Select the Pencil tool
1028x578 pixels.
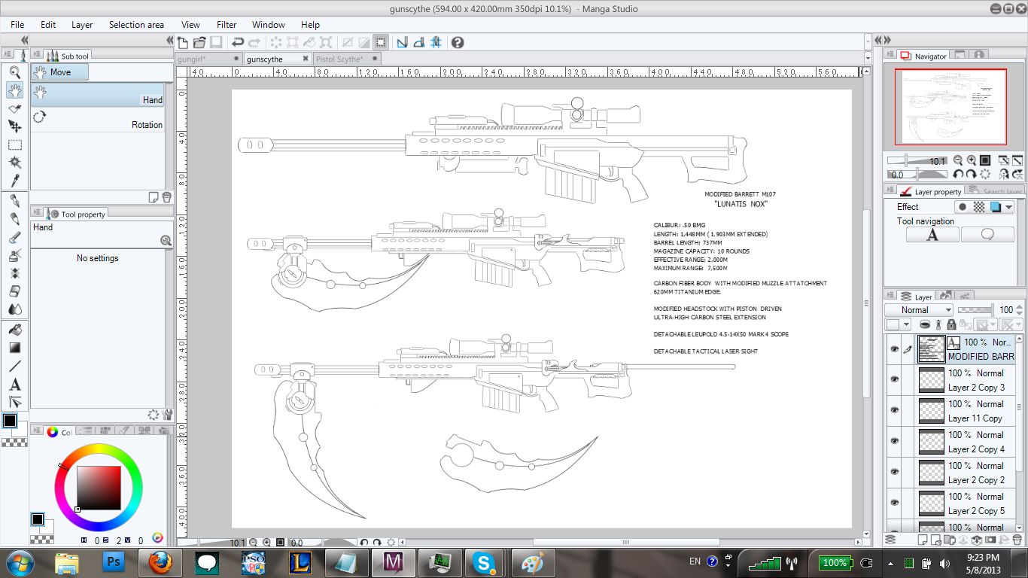point(14,219)
